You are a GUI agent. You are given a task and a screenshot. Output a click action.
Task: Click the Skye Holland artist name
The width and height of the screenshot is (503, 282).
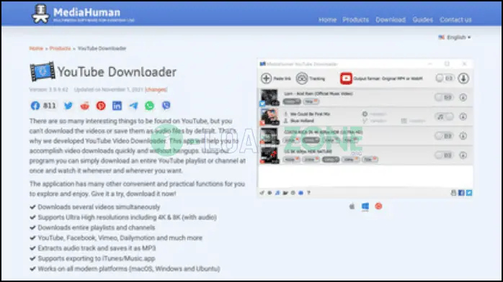click(x=302, y=121)
